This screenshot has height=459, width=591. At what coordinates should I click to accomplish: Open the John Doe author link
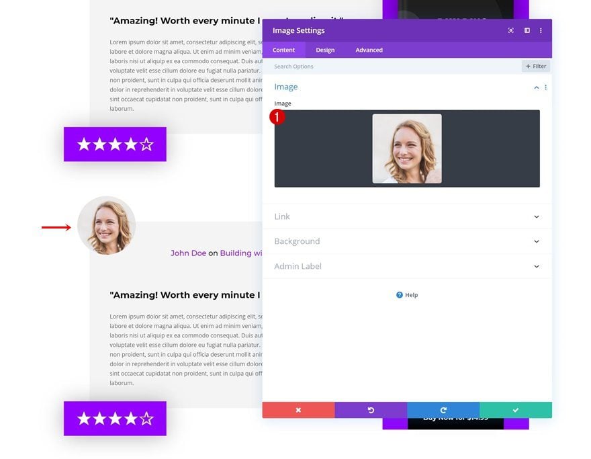[188, 253]
